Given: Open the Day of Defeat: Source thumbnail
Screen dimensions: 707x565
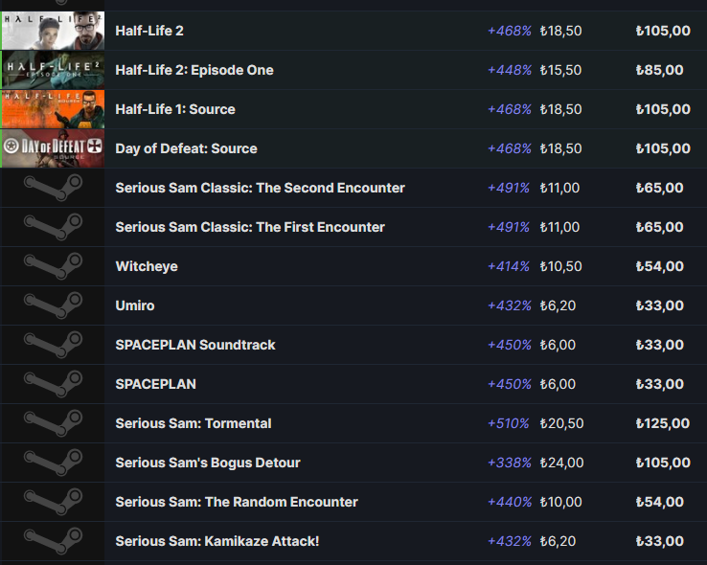Looking at the screenshot, I should pyautogui.click(x=54, y=148).
